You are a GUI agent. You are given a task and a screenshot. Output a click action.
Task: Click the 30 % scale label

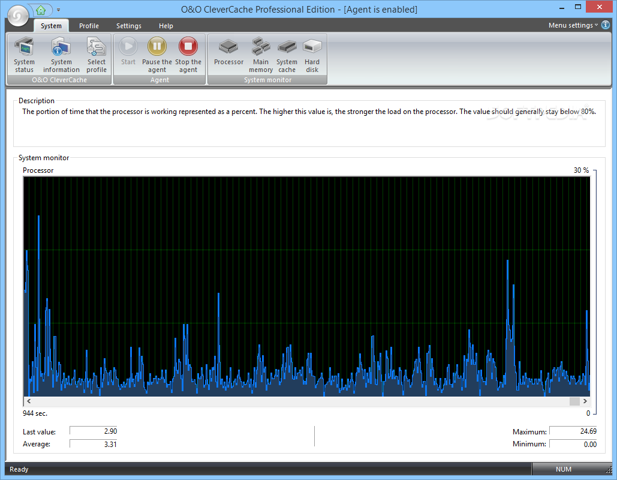(x=581, y=170)
